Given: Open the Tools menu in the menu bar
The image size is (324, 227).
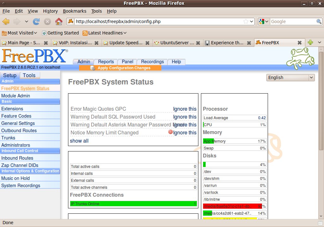Looking at the screenshot, I should pyautogui.click(x=97, y=11).
